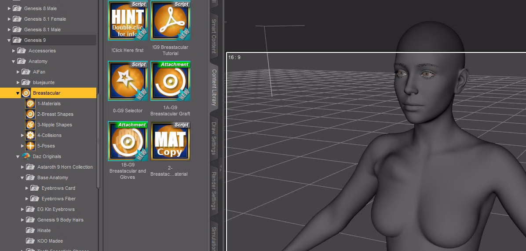Click the 4-Collisions gear icon
Image resolution: width=526 pixels, height=251 pixels.
(x=30, y=136)
